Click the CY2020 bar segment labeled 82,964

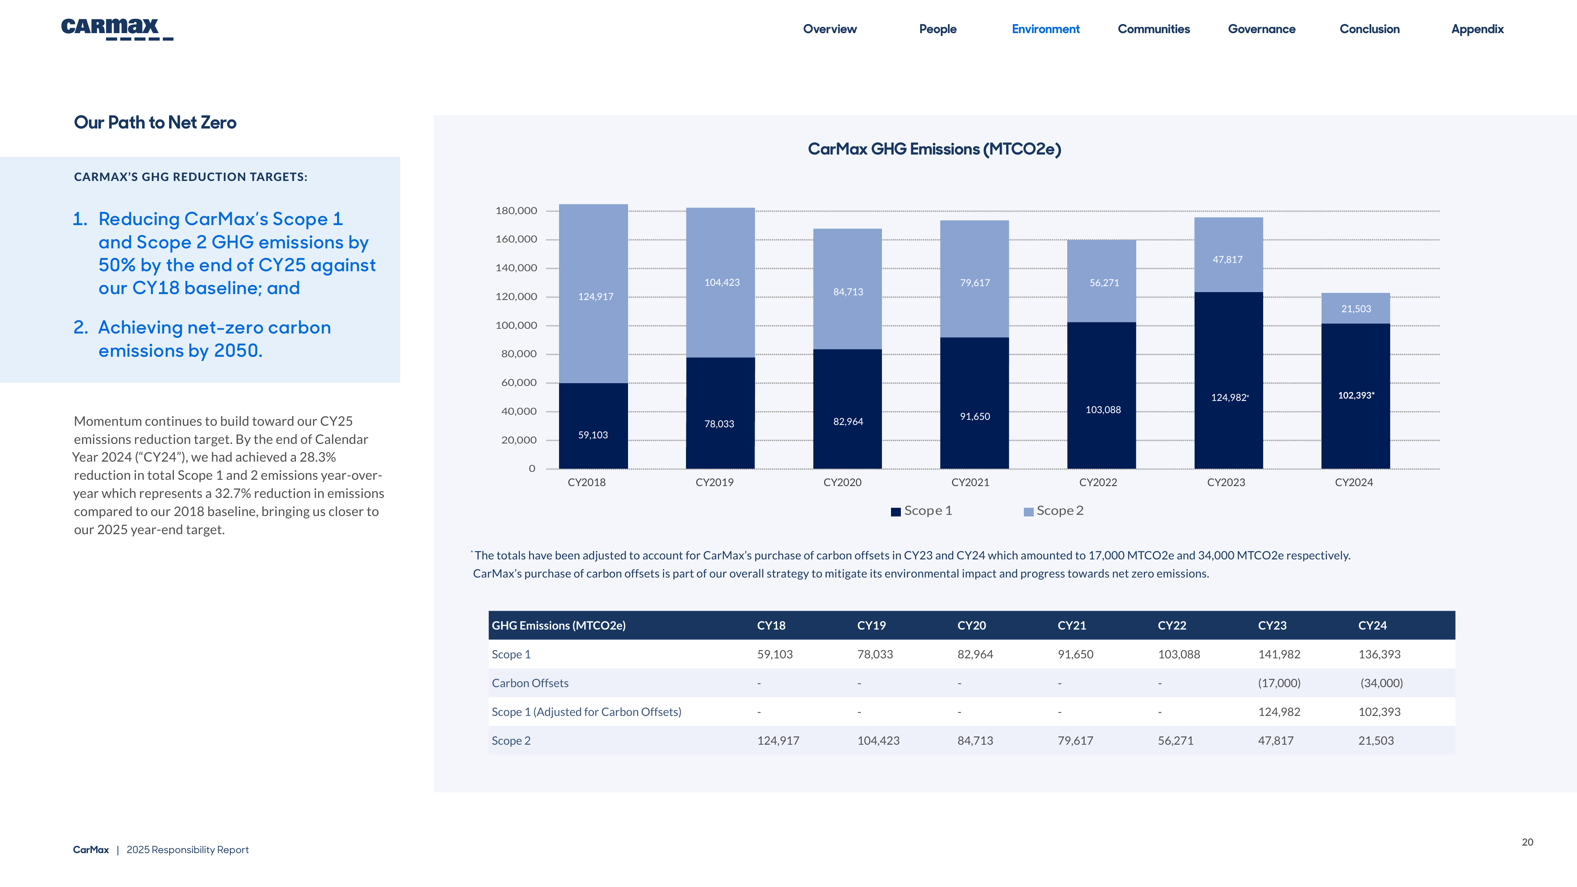coord(847,409)
